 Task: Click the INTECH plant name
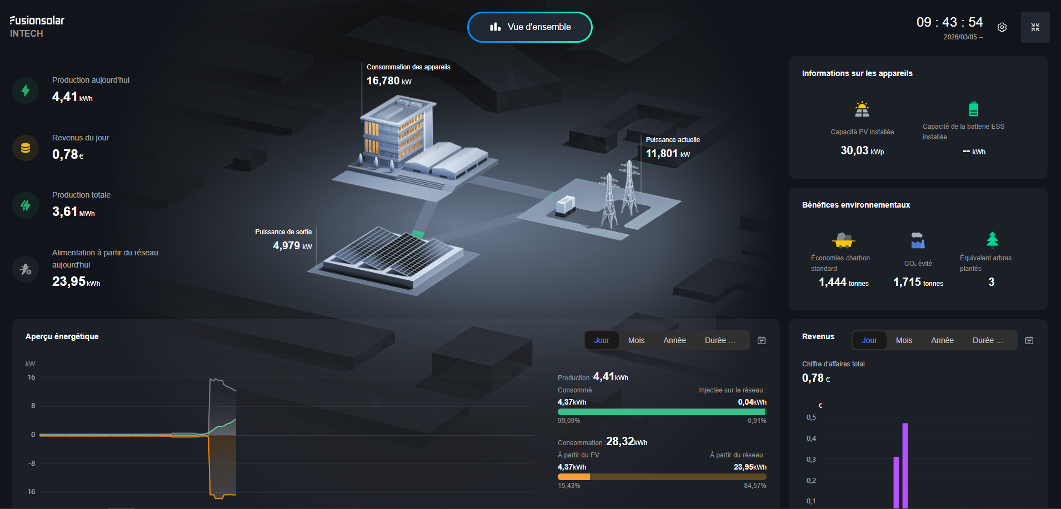click(x=27, y=33)
